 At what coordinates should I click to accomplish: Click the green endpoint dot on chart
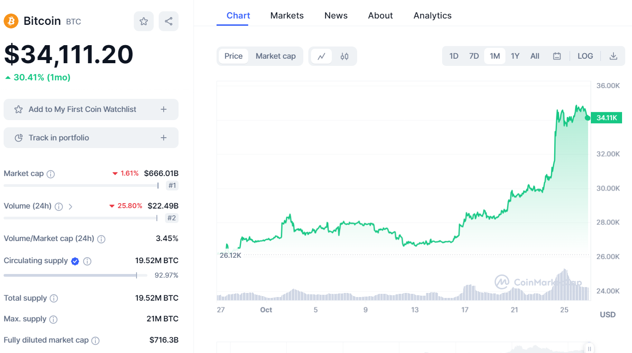[x=588, y=118]
